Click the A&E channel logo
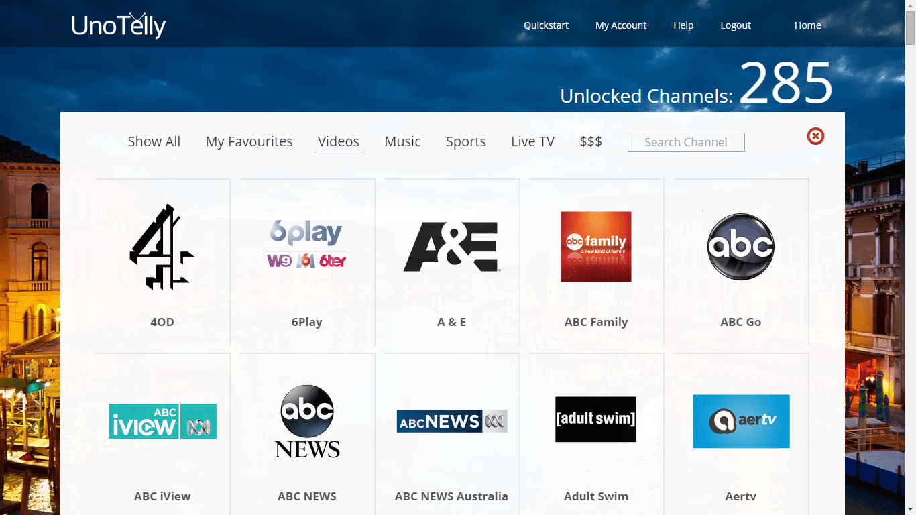This screenshot has width=916, height=515. pos(451,247)
